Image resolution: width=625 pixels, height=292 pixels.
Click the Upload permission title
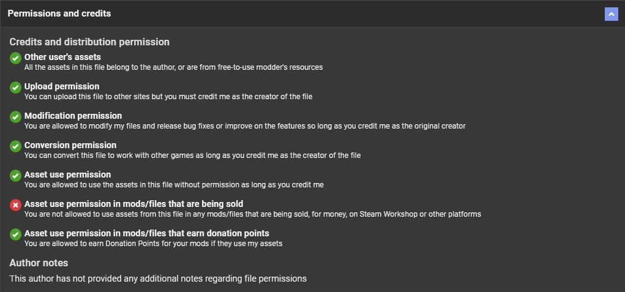pyautogui.click(x=62, y=86)
